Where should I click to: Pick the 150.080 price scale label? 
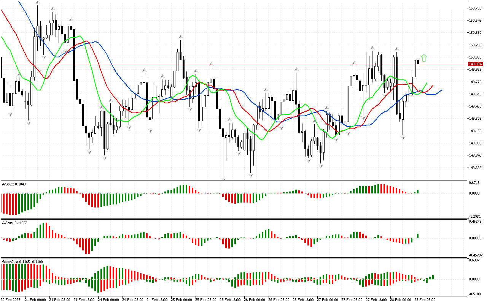[476, 57]
